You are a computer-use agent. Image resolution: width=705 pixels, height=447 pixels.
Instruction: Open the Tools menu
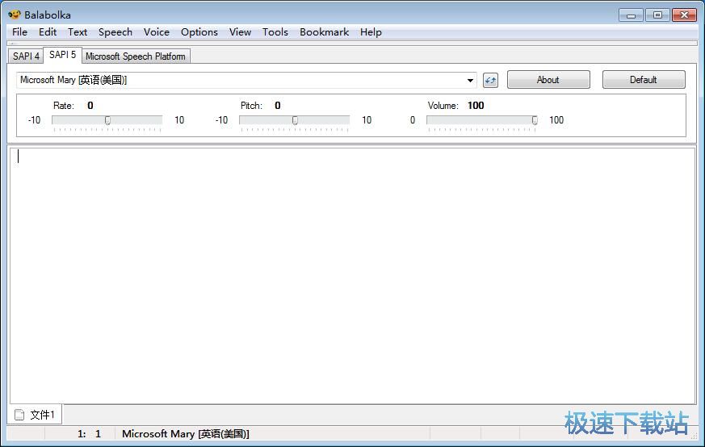point(275,32)
